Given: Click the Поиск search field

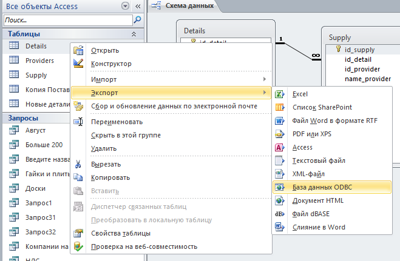Looking at the screenshot, I should click(68, 20).
